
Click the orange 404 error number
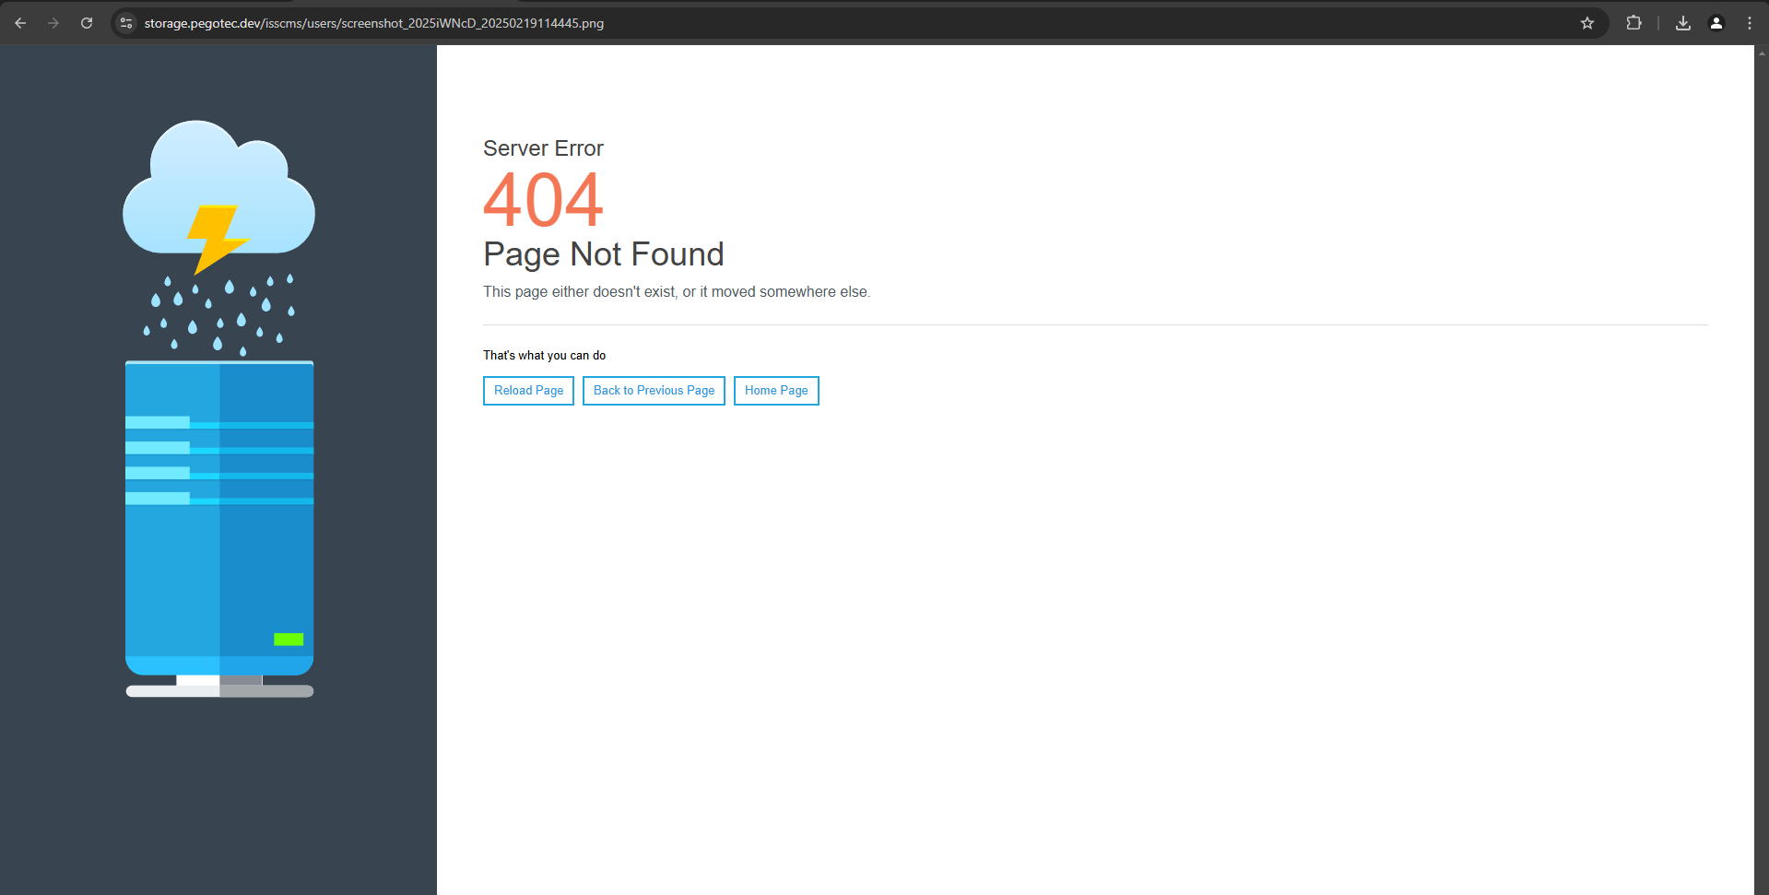(x=543, y=200)
